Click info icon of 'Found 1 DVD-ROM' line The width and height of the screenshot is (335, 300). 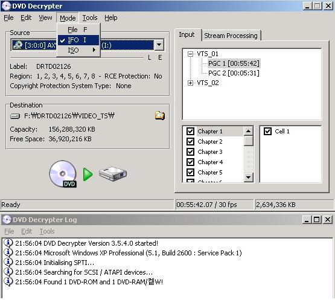8,282
